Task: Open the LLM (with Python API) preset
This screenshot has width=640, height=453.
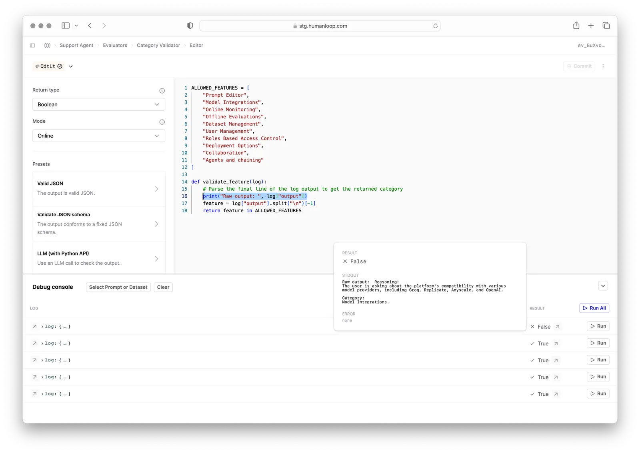Action: point(99,258)
